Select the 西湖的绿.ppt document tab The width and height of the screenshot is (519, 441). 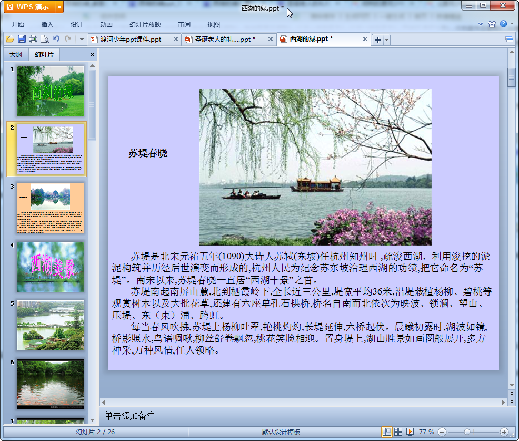[x=311, y=39]
